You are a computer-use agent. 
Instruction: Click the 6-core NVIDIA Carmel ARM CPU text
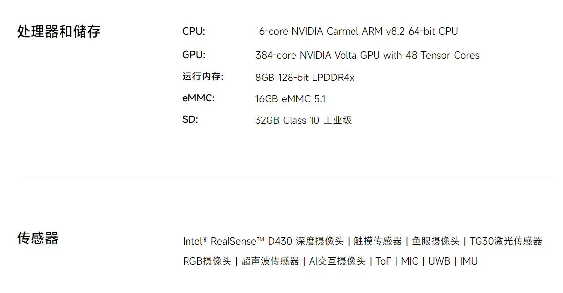click(358, 31)
